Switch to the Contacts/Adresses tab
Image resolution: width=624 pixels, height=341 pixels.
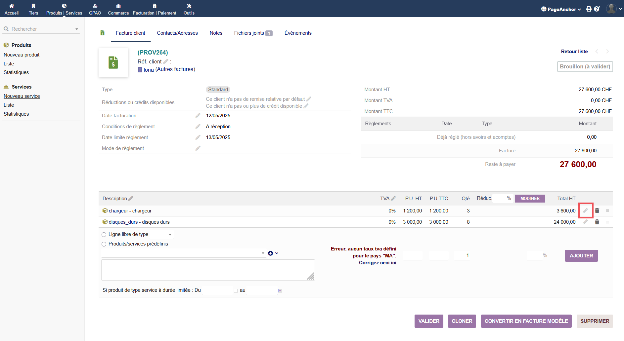(177, 33)
